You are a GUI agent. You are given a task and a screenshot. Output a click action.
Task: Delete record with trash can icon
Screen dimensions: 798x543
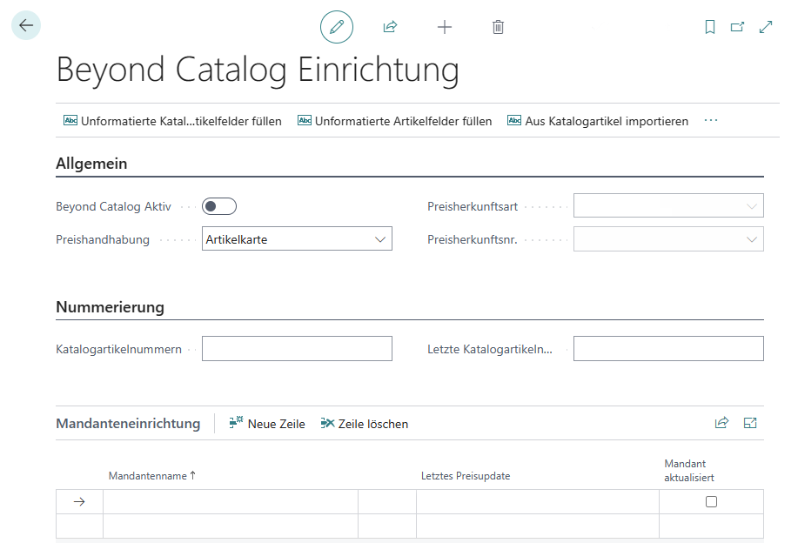point(499,27)
